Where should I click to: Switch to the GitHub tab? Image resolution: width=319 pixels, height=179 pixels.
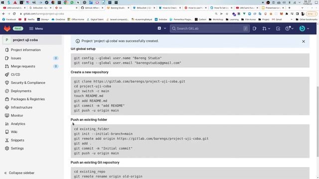pyautogui.click(x=92, y=8)
